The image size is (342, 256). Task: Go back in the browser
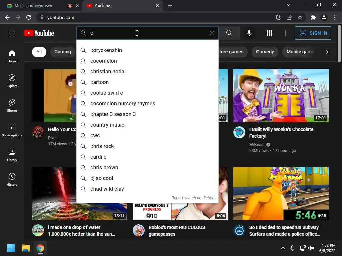[7, 17]
